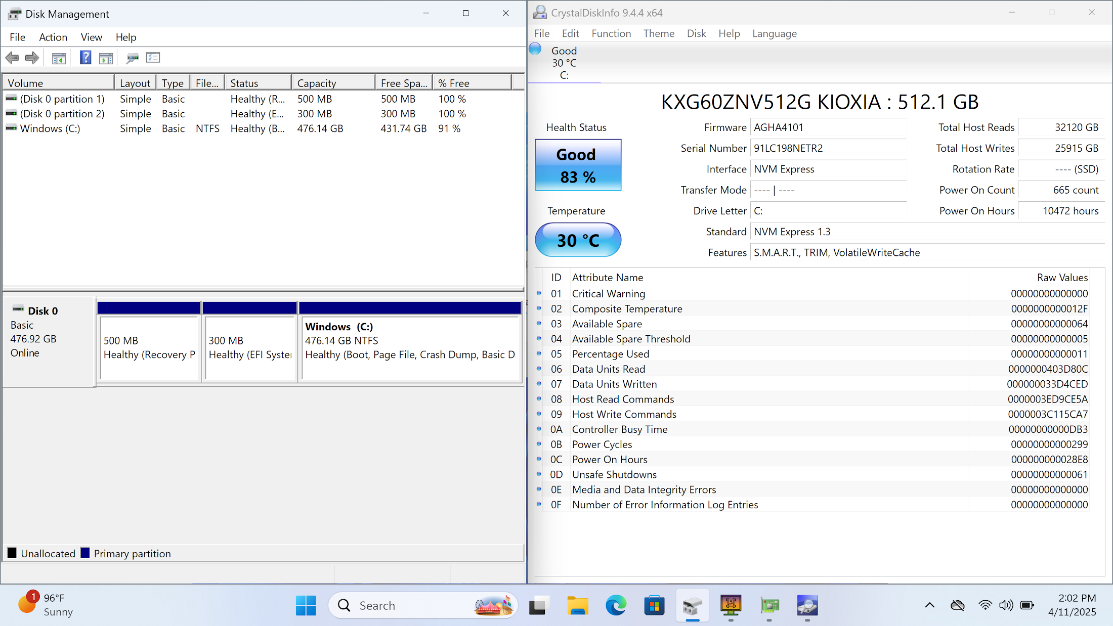Select the Unsafe Shutdowns attribute row
Screen dimensions: 1113x626
[812, 475]
